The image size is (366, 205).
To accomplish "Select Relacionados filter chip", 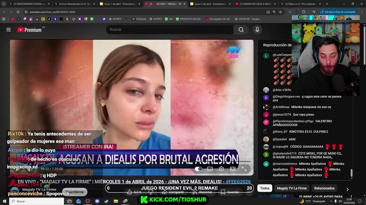I will click(324, 188).
